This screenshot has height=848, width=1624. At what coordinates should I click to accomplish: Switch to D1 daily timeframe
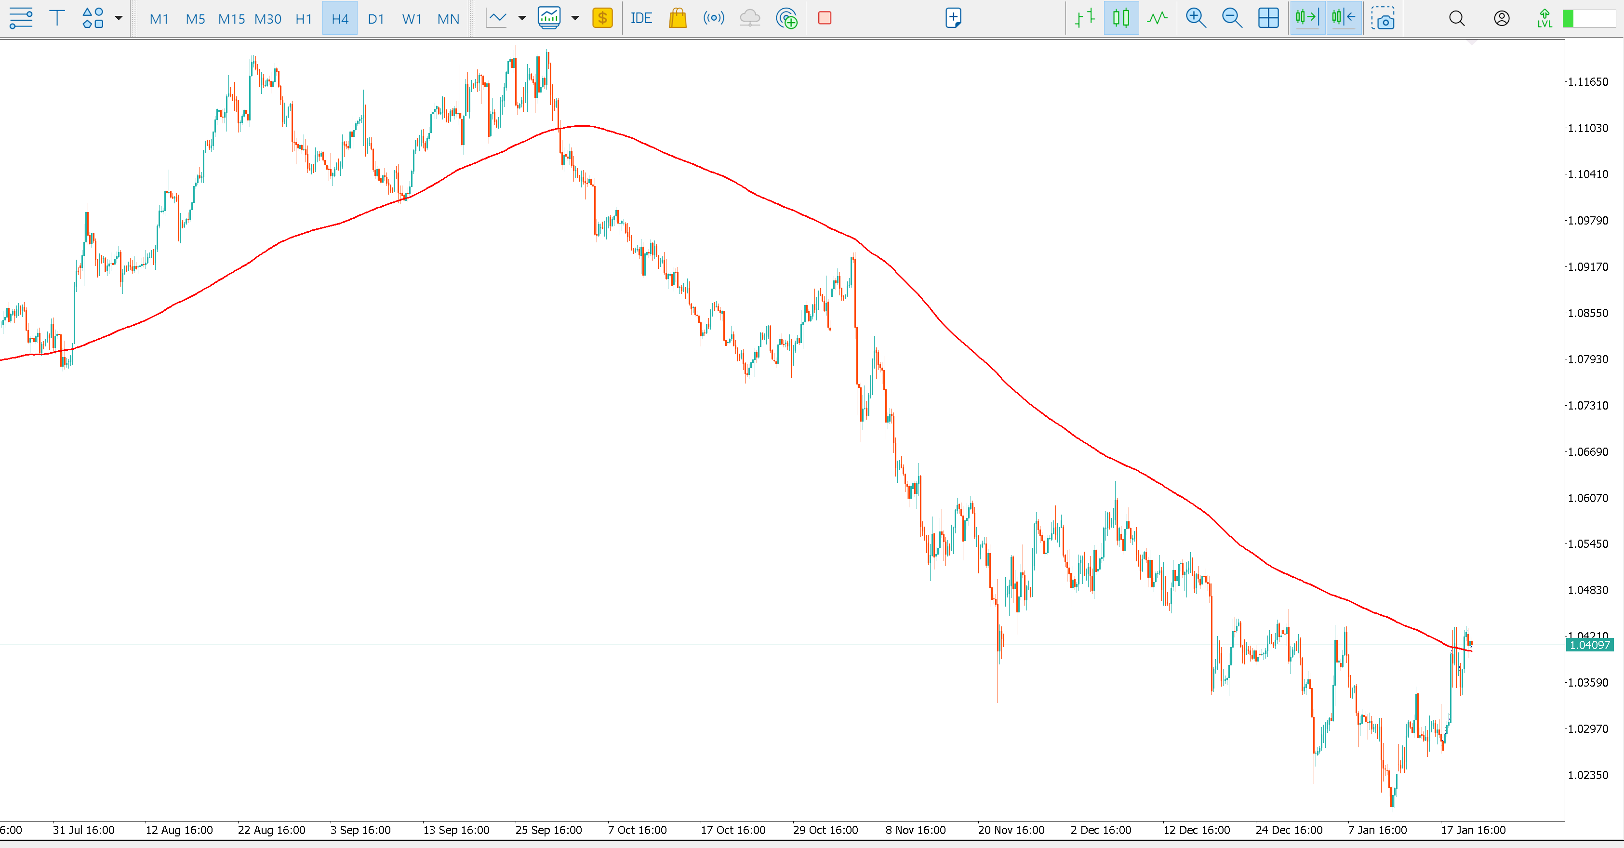pyautogui.click(x=376, y=19)
